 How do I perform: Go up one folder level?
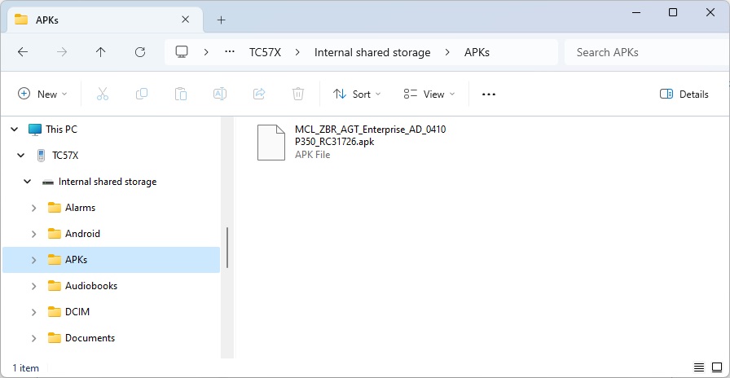(101, 52)
